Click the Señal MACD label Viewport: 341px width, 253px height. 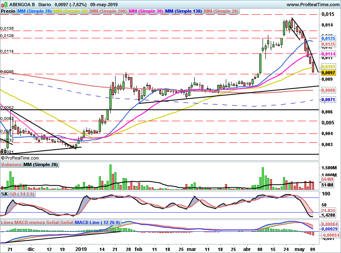pyautogui.click(x=67, y=222)
